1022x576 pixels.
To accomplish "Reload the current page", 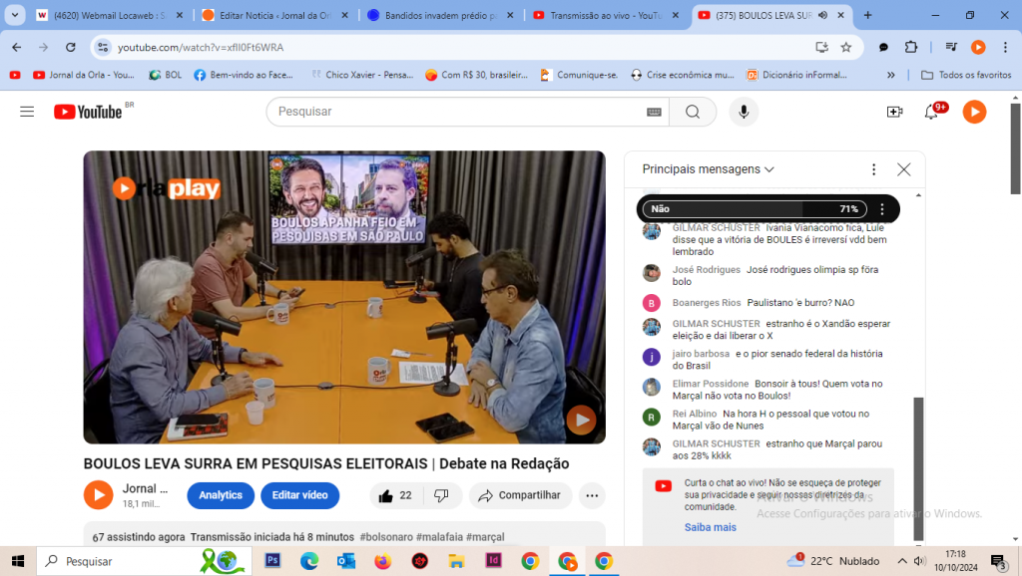I will [71, 47].
